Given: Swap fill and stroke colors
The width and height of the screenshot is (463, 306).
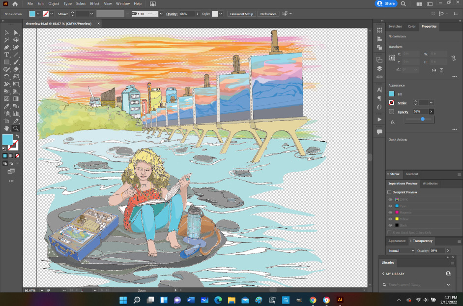Looking at the screenshot, I should (x=17, y=136).
